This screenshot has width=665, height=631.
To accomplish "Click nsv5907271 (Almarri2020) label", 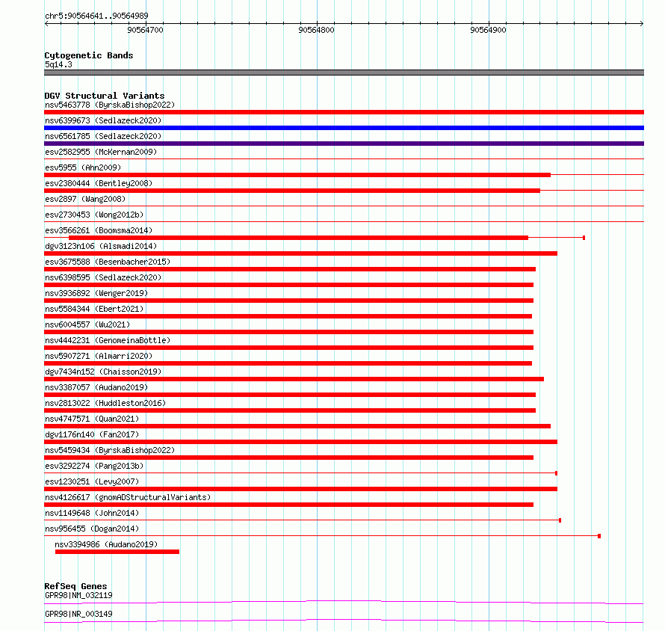I will pyautogui.click(x=99, y=356).
